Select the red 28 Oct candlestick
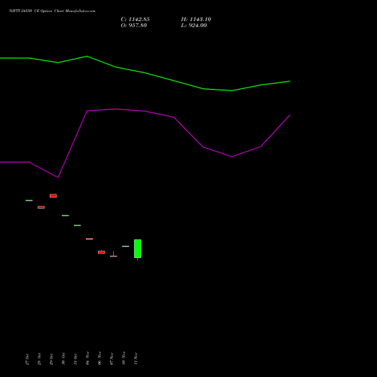 pyautogui.click(x=41, y=207)
